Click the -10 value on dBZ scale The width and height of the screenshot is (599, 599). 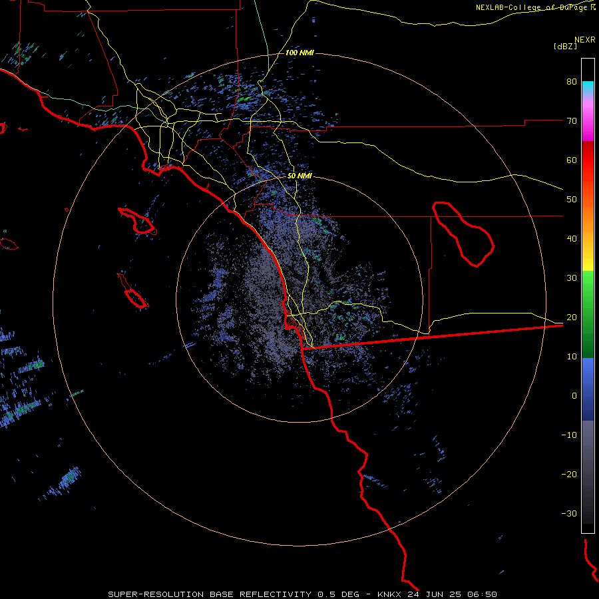coord(569,435)
